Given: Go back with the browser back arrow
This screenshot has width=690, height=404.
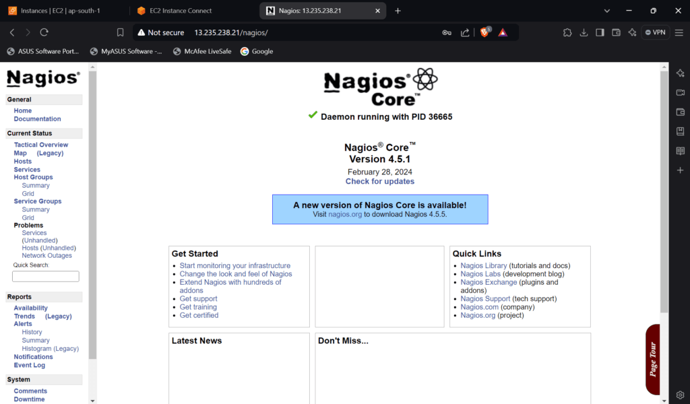Looking at the screenshot, I should (x=12, y=32).
